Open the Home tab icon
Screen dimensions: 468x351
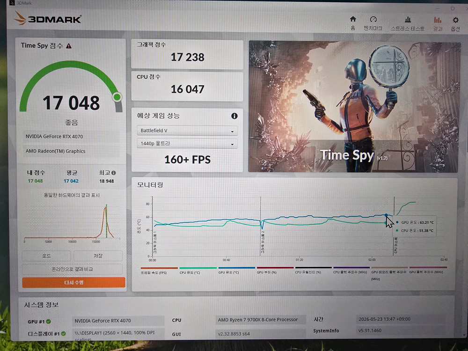click(353, 19)
